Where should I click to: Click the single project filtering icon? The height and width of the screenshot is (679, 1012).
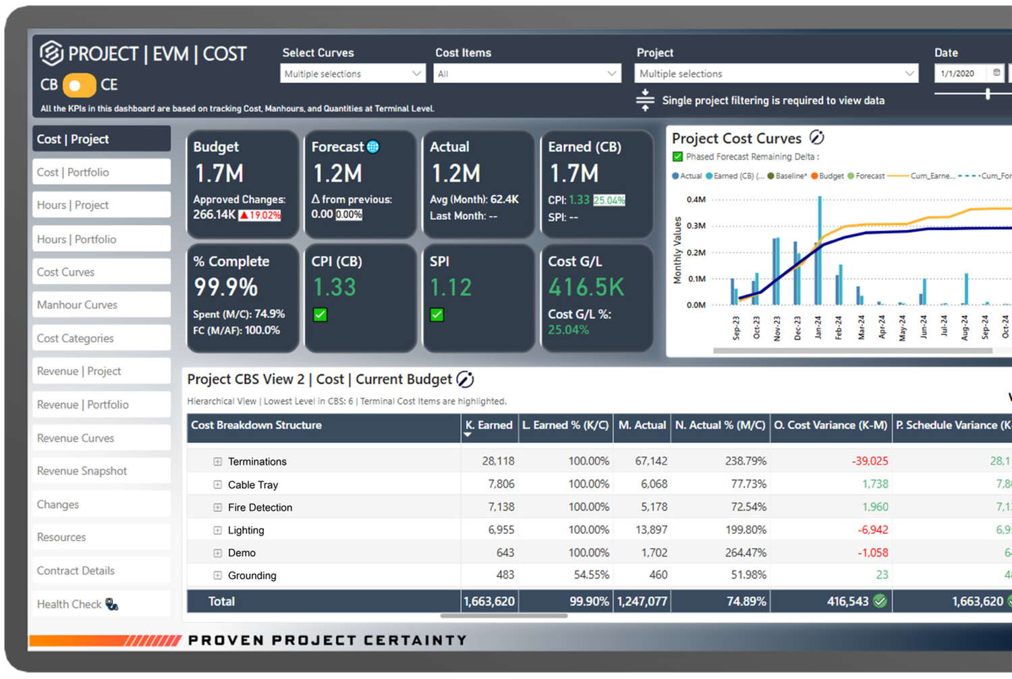645,100
